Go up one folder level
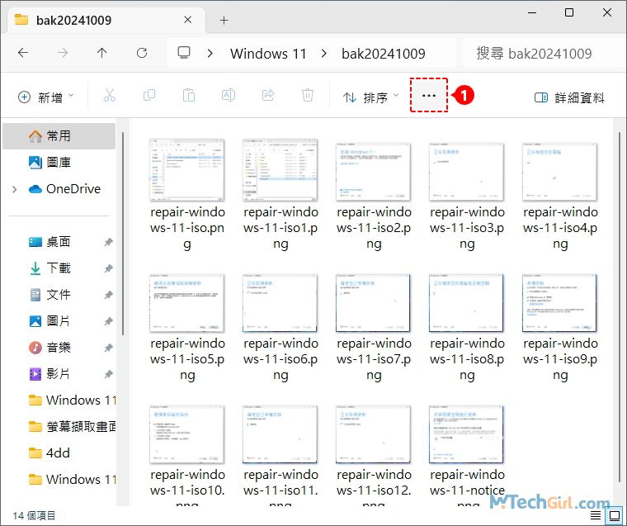The image size is (627, 526). tap(102, 53)
